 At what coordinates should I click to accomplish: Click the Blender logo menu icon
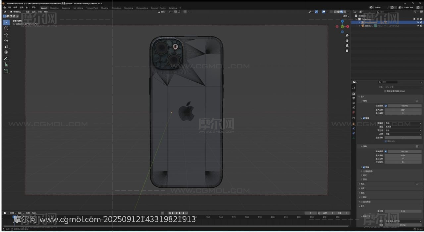pyautogui.click(x=4, y=7)
